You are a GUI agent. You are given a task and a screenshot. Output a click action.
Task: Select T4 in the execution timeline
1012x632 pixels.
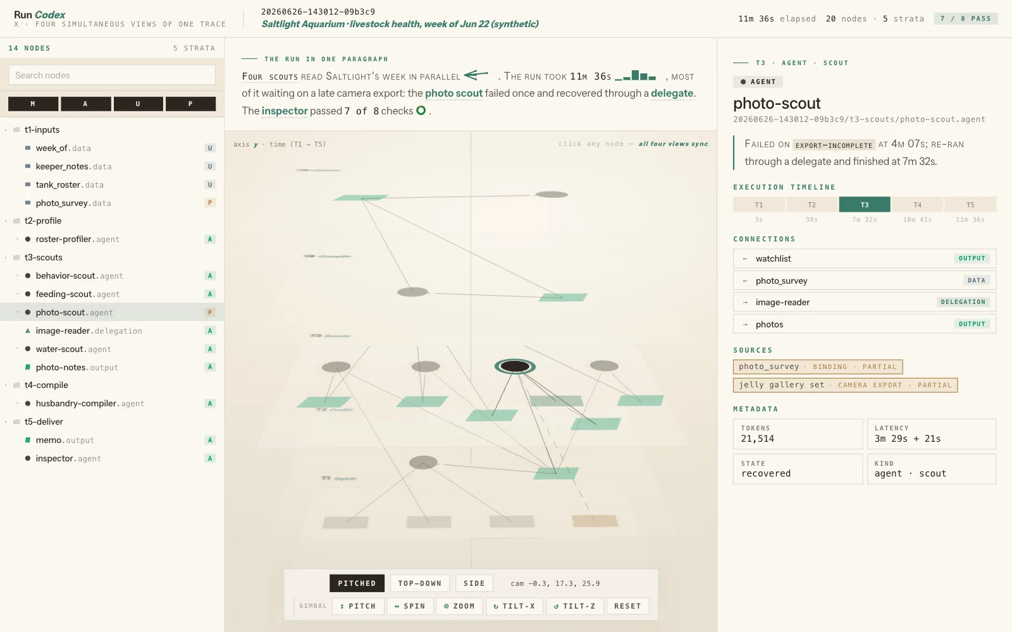(917, 205)
